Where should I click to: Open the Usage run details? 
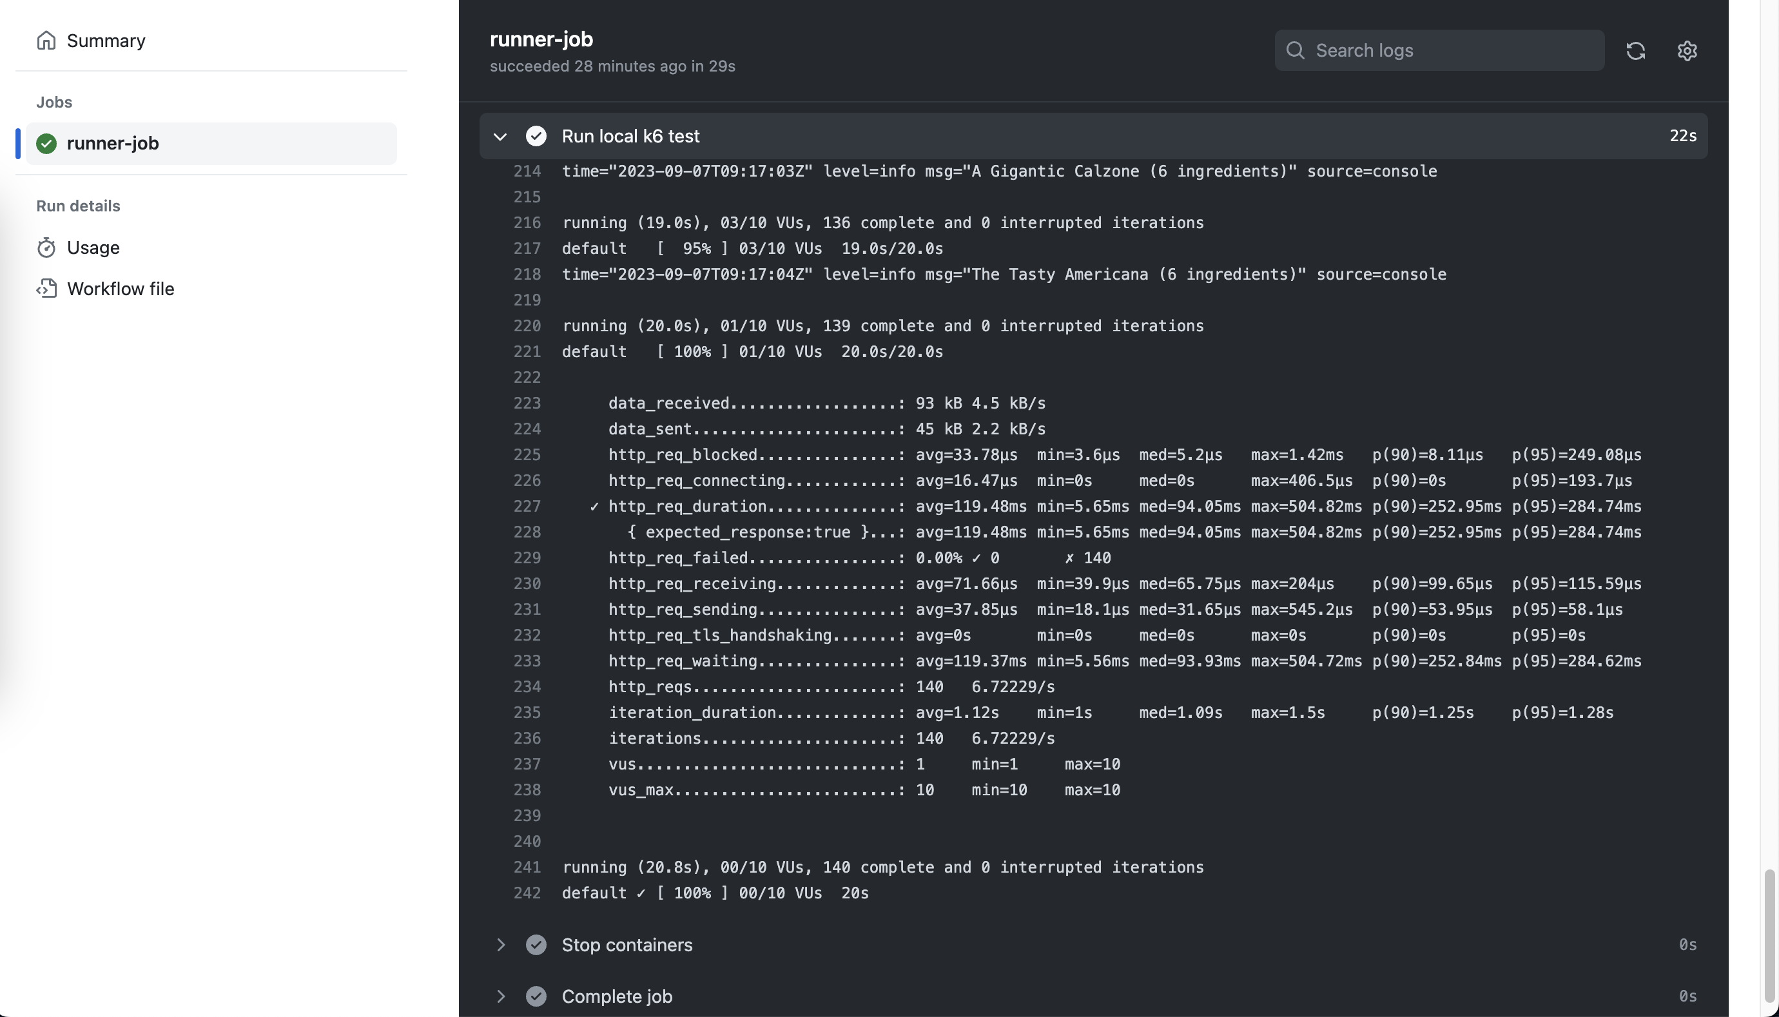pyautogui.click(x=93, y=248)
